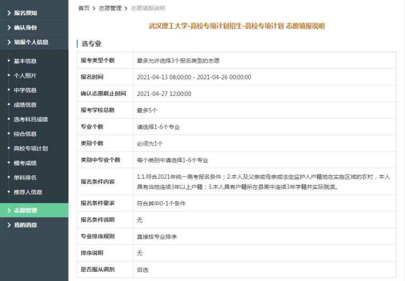Click the 类别个数 row label
The height and width of the screenshot is (281, 405).
(92, 143)
